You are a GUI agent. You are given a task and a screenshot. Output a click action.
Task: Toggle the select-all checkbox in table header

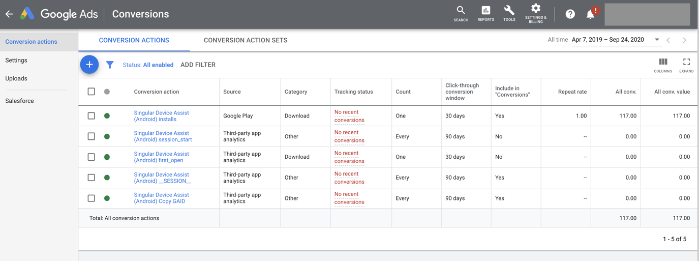tap(91, 92)
